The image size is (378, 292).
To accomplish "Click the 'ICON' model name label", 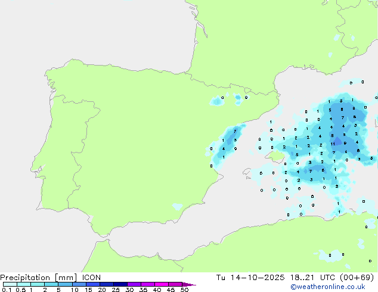I will click(91, 278).
